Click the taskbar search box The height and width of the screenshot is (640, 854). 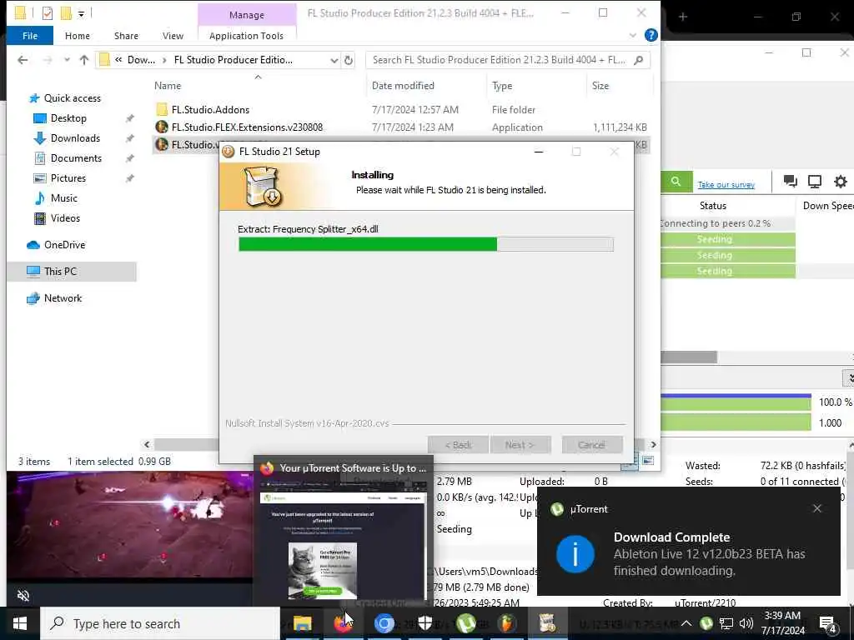(161, 623)
